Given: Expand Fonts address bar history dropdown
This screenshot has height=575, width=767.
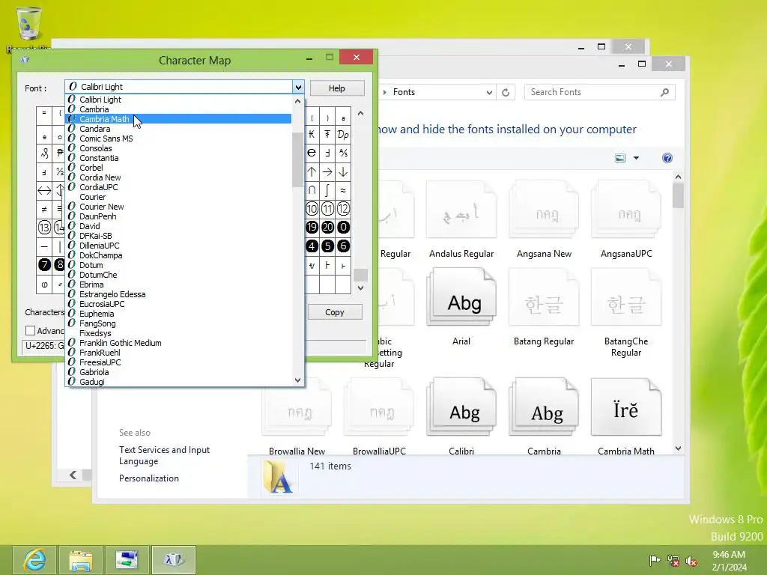Looking at the screenshot, I should click(489, 92).
